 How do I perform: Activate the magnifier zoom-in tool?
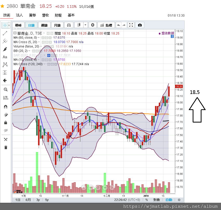coord(5,90)
